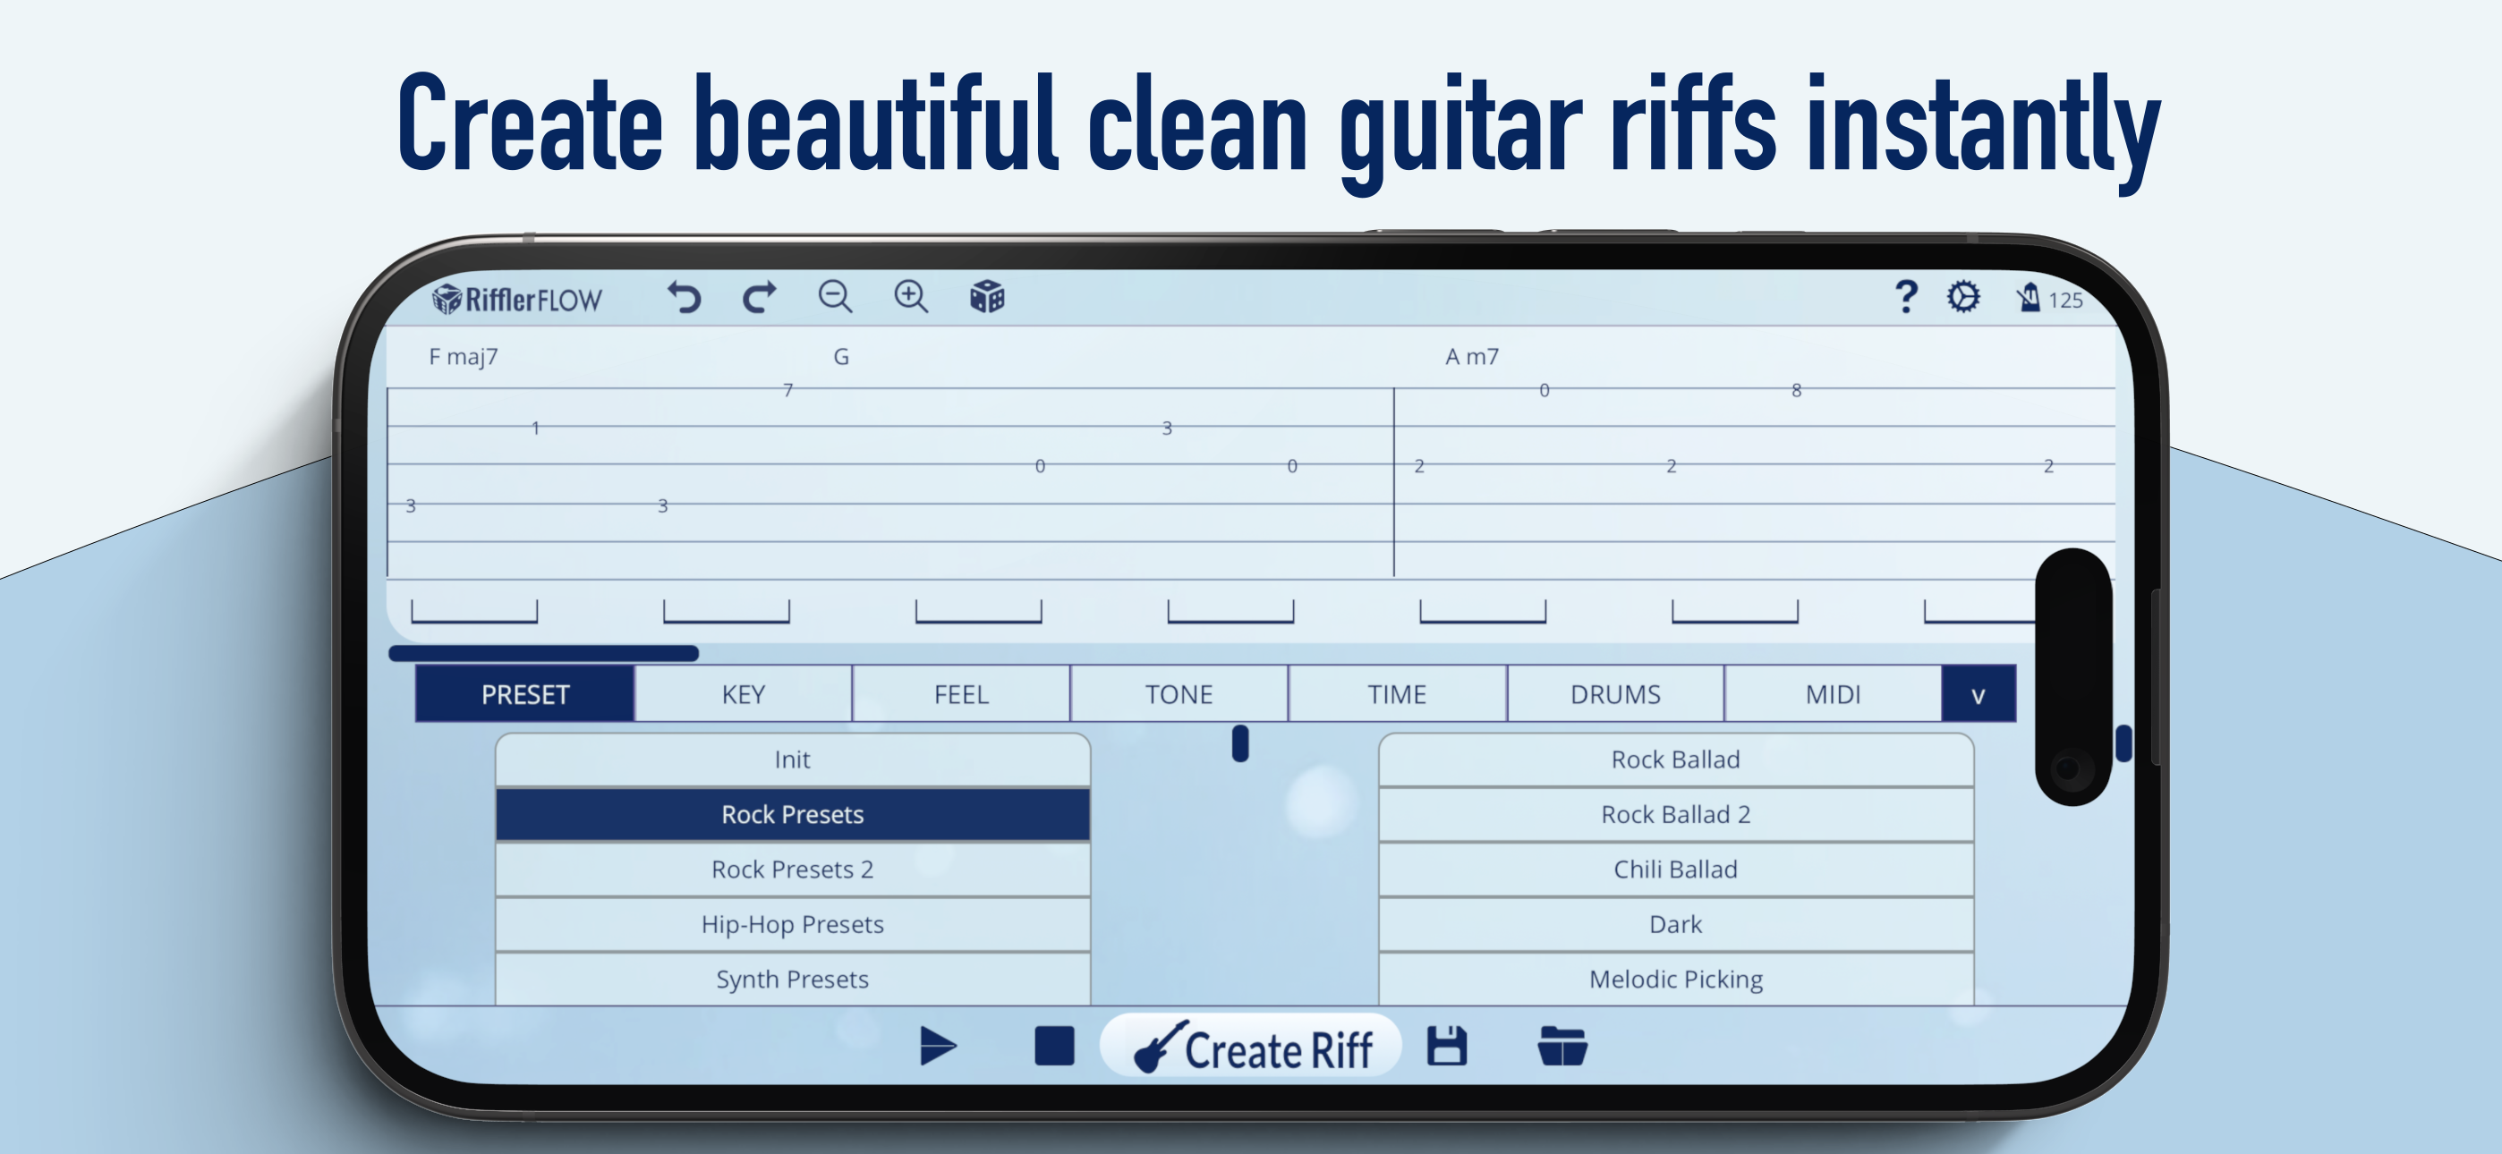Open saved riffs folder icon

coord(1562,1046)
